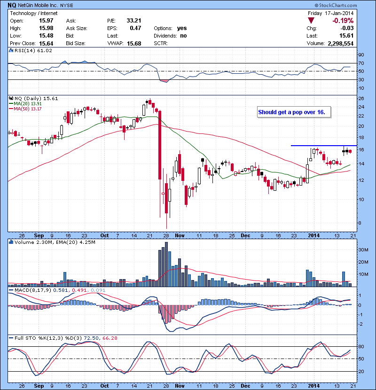Image resolution: width=376 pixels, height=390 pixels.
Task: Click the 'Sep' label on bottom date axis
Action: [x=39, y=386]
